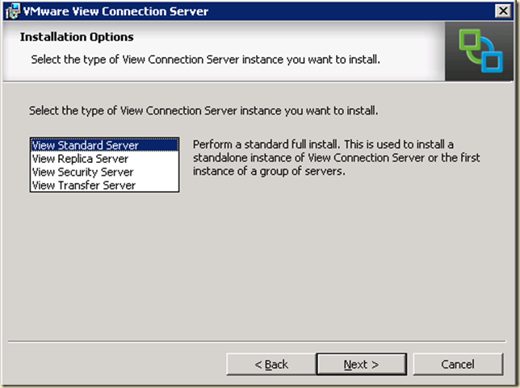Choose the View Replica Server option
520x388 pixels.
tap(82, 159)
